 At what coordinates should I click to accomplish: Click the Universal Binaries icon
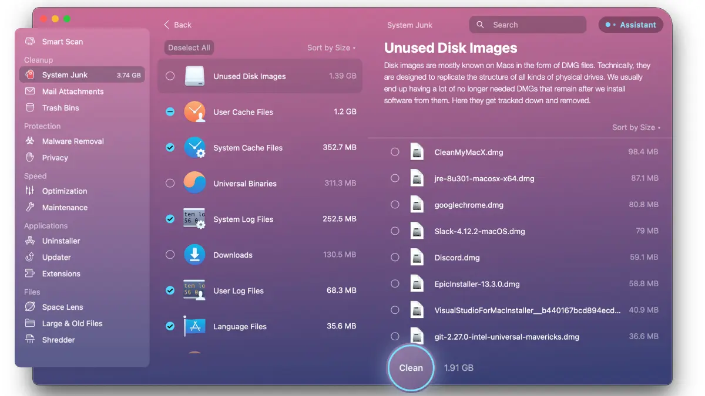194,183
